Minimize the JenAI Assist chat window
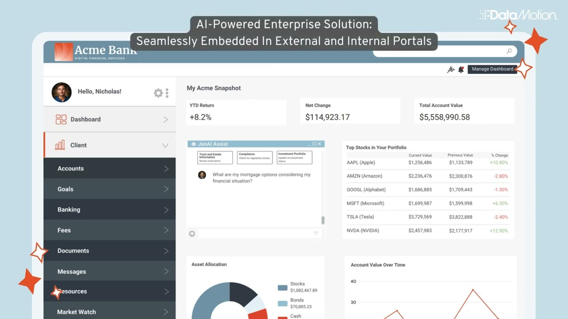 tap(309, 144)
